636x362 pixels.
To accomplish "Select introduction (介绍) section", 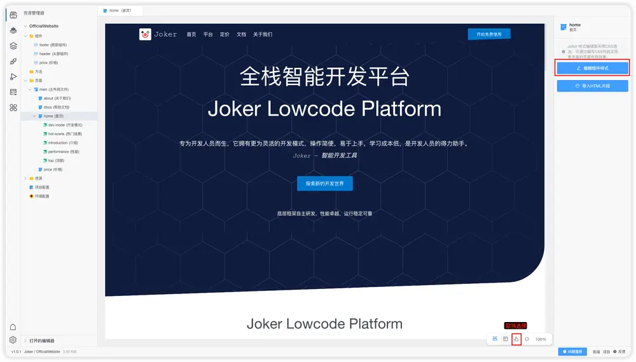I will (x=60, y=143).
